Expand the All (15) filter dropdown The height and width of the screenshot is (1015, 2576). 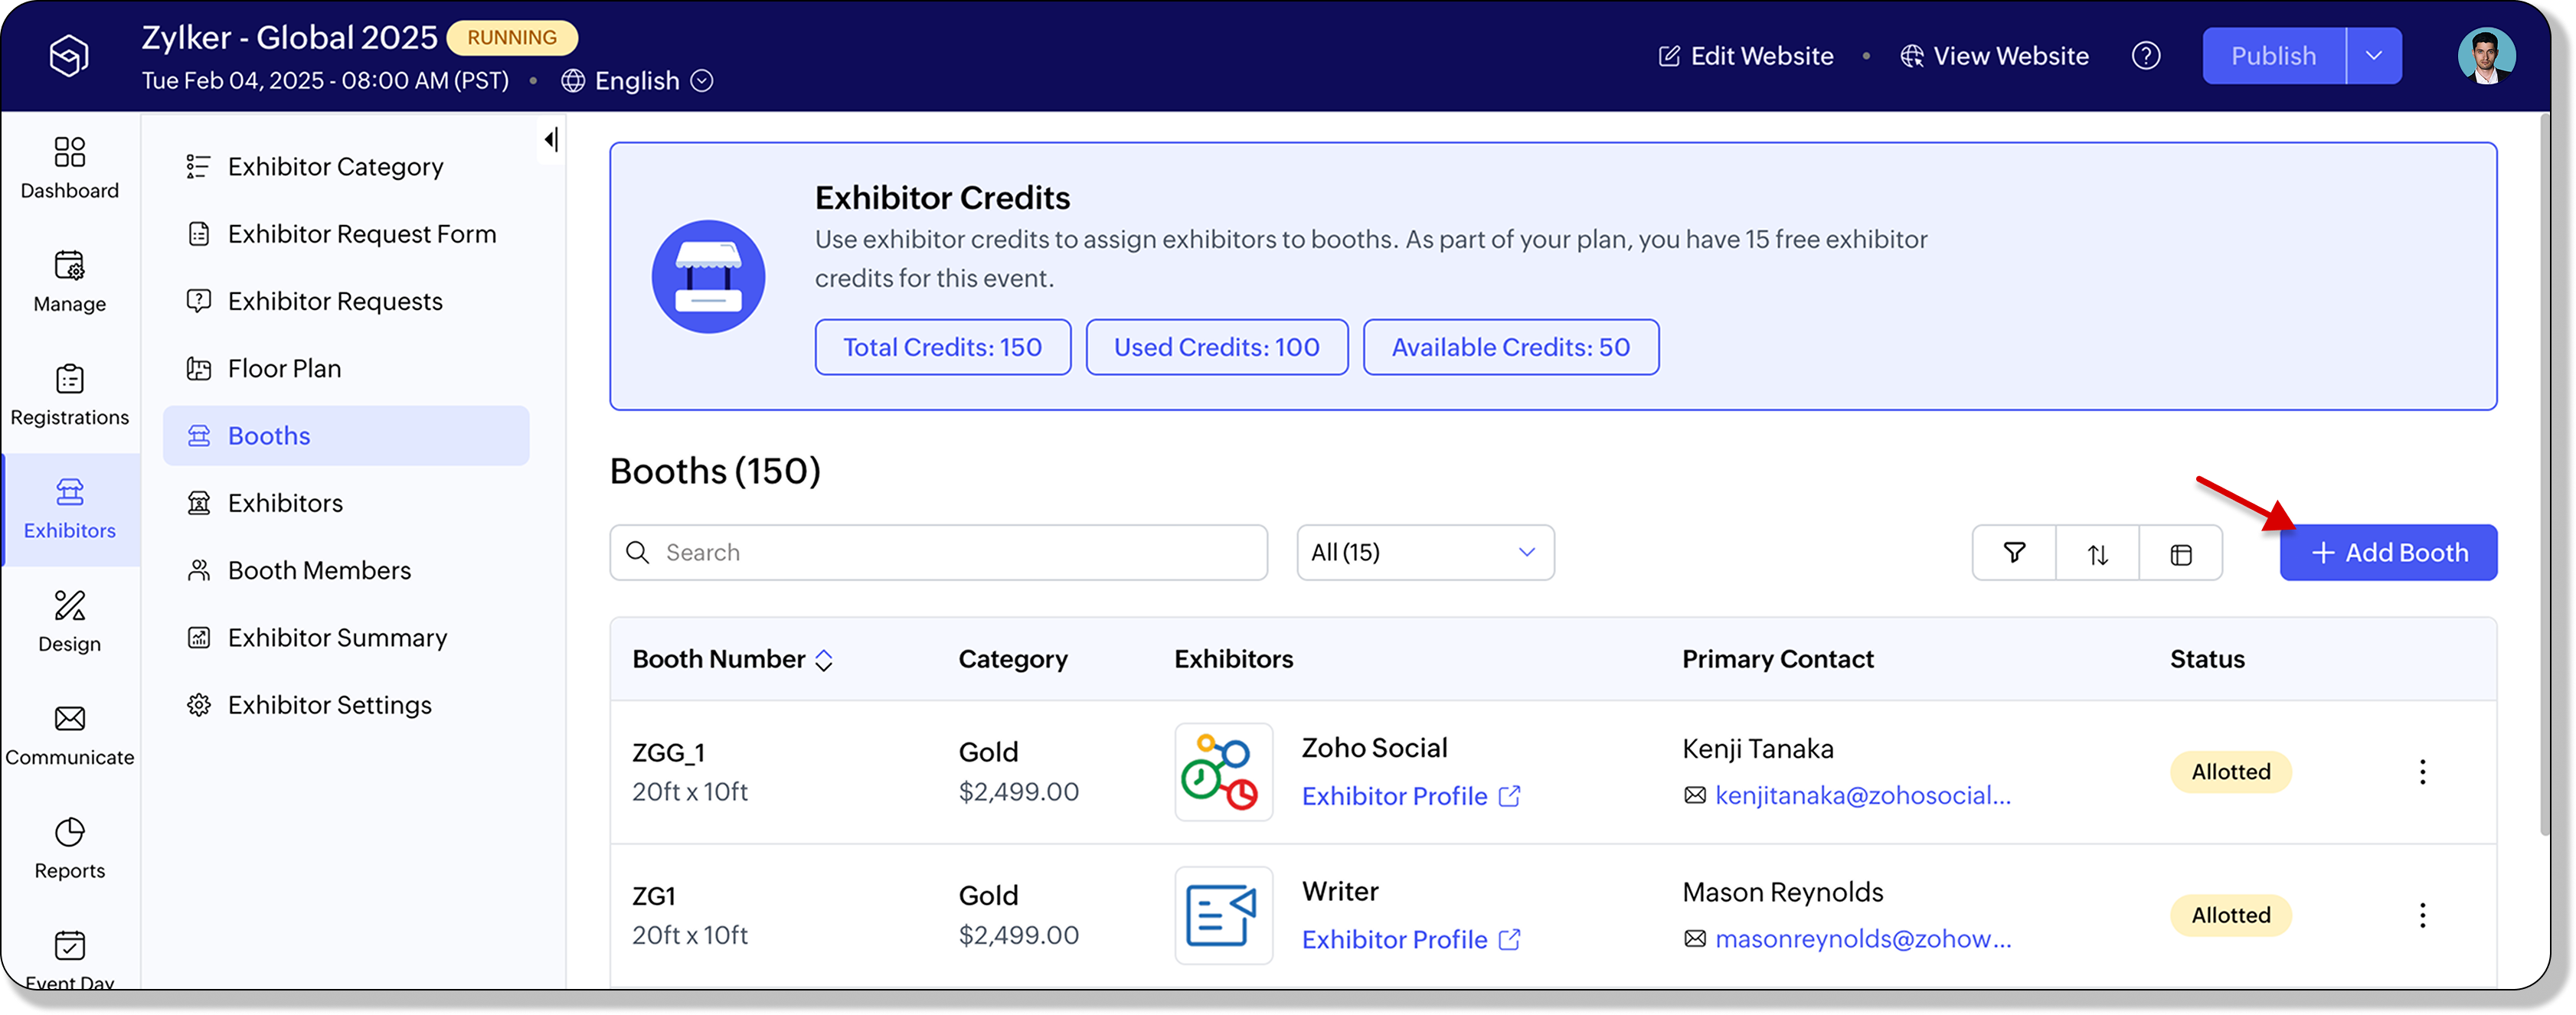(x=1425, y=553)
